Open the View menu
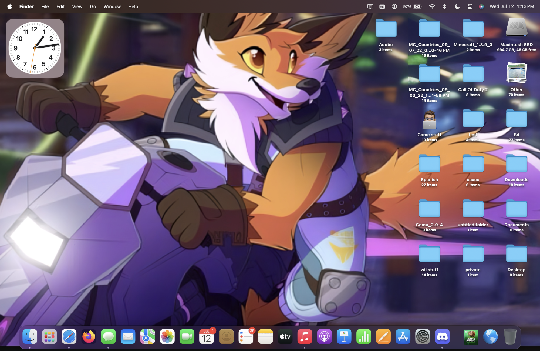540x351 pixels. 77,6
